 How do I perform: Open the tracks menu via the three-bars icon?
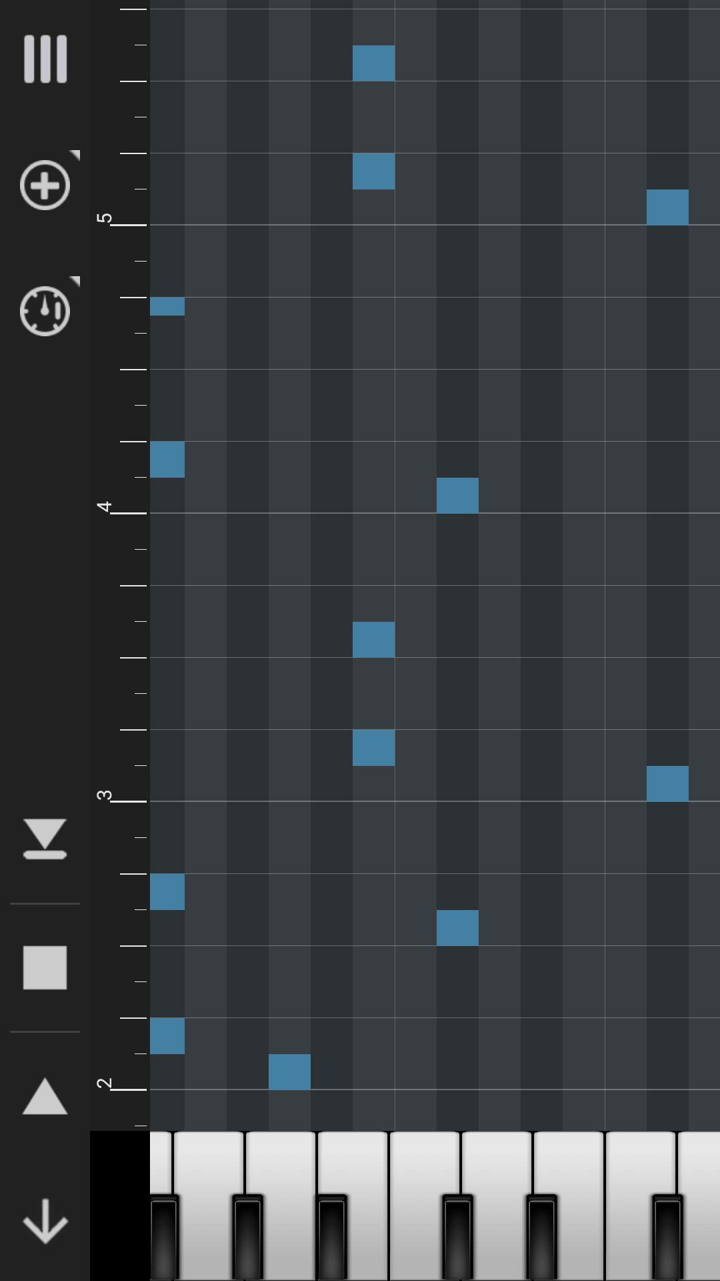pos(45,60)
